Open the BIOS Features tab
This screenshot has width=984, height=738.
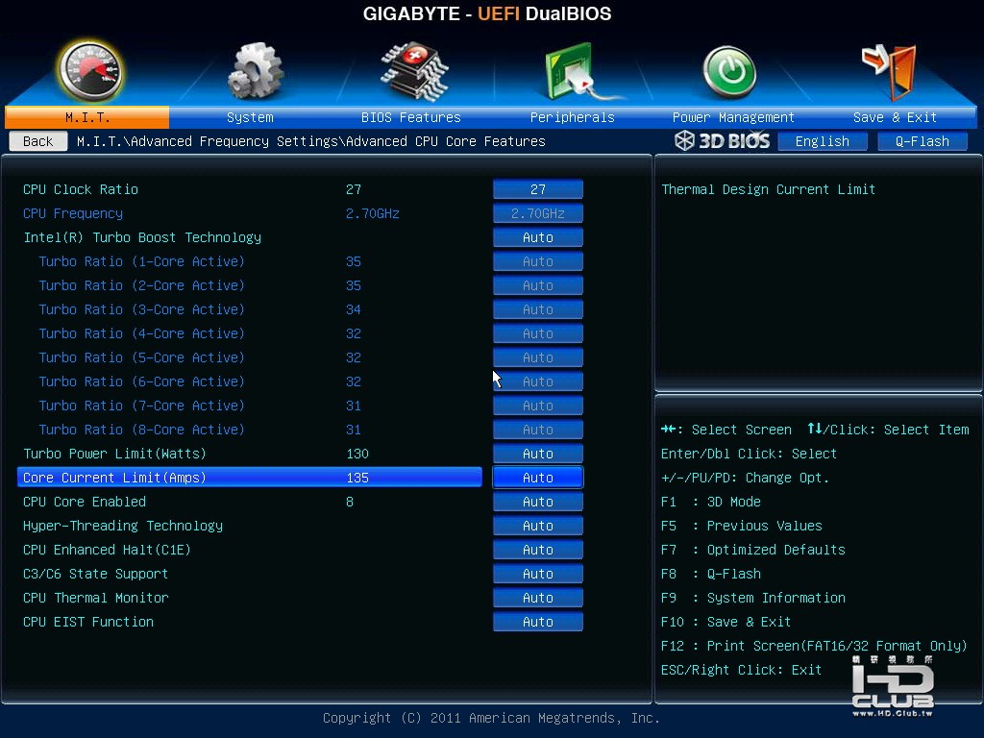tap(411, 117)
